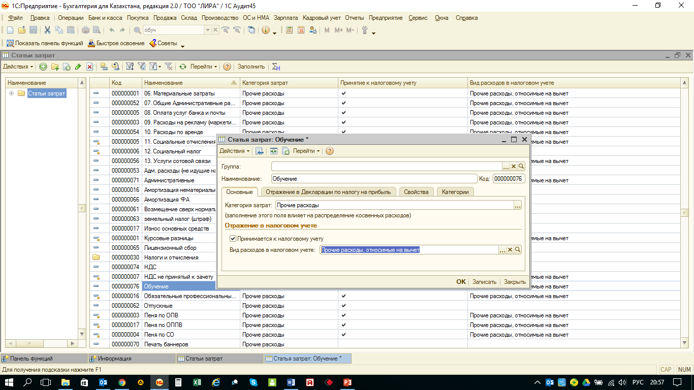The image size is (694, 390).
Task: Click OK in the Обучение dialog
Action: pos(461,282)
